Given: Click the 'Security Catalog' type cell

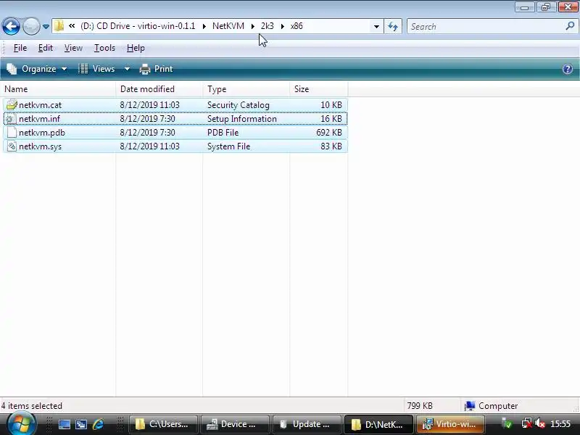Looking at the screenshot, I should (239, 105).
